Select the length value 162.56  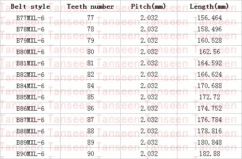(210, 52)
